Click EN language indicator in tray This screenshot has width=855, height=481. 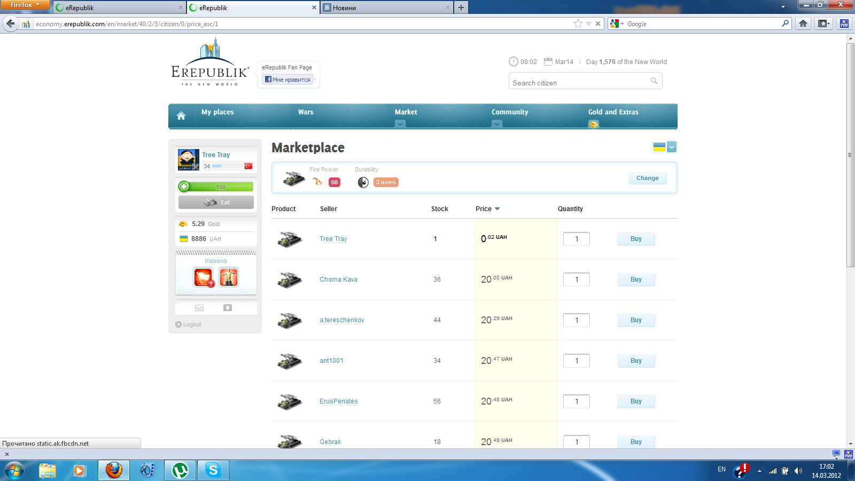pyautogui.click(x=721, y=469)
